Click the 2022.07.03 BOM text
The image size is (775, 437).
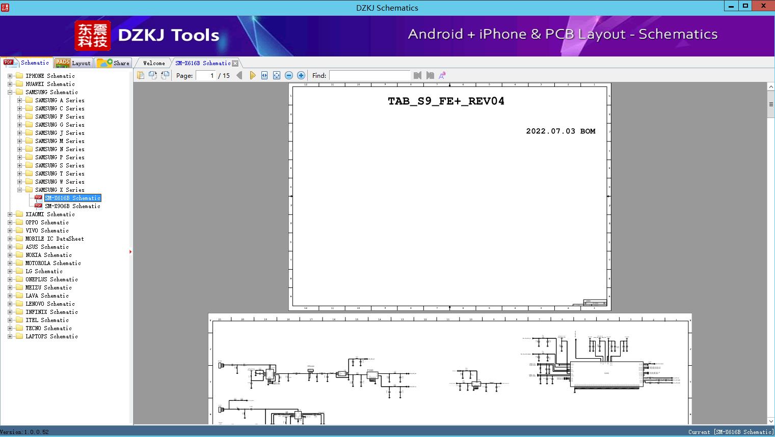560,131
